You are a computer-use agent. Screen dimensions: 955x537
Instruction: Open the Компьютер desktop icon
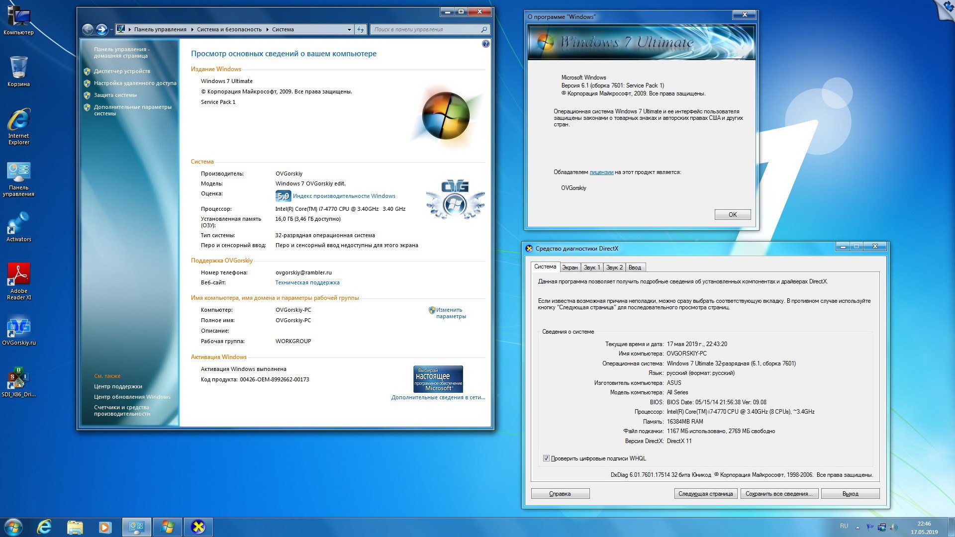18,20
